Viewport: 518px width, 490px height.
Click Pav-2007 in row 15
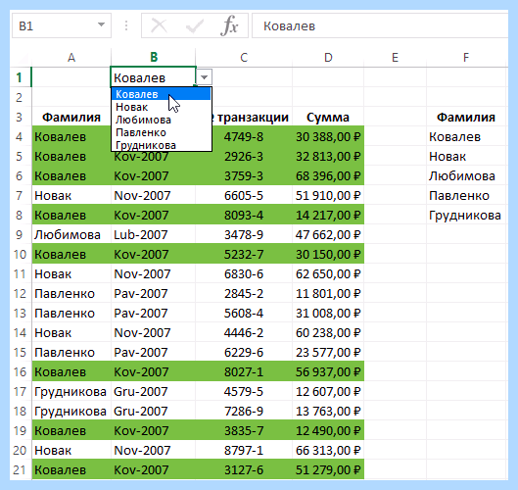tap(154, 352)
